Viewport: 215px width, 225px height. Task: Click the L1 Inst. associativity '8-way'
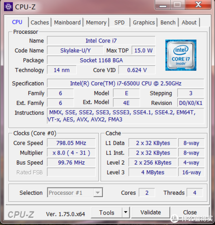[x=191, y=153]
